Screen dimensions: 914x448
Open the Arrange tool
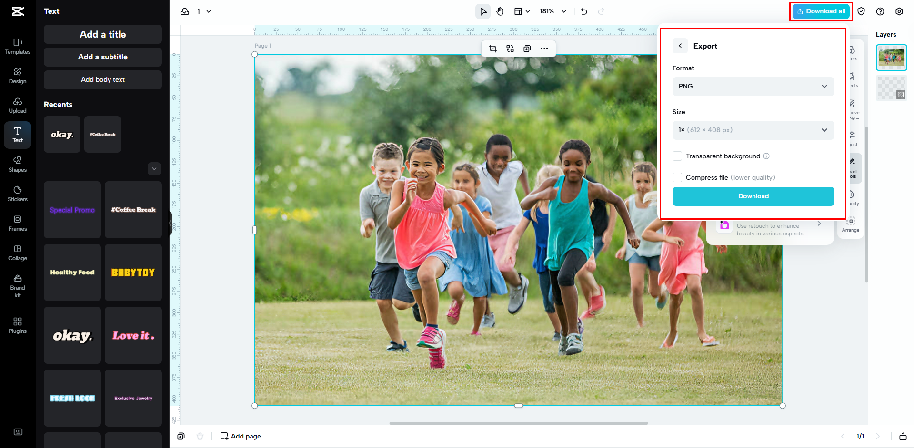tap(851, 224)
